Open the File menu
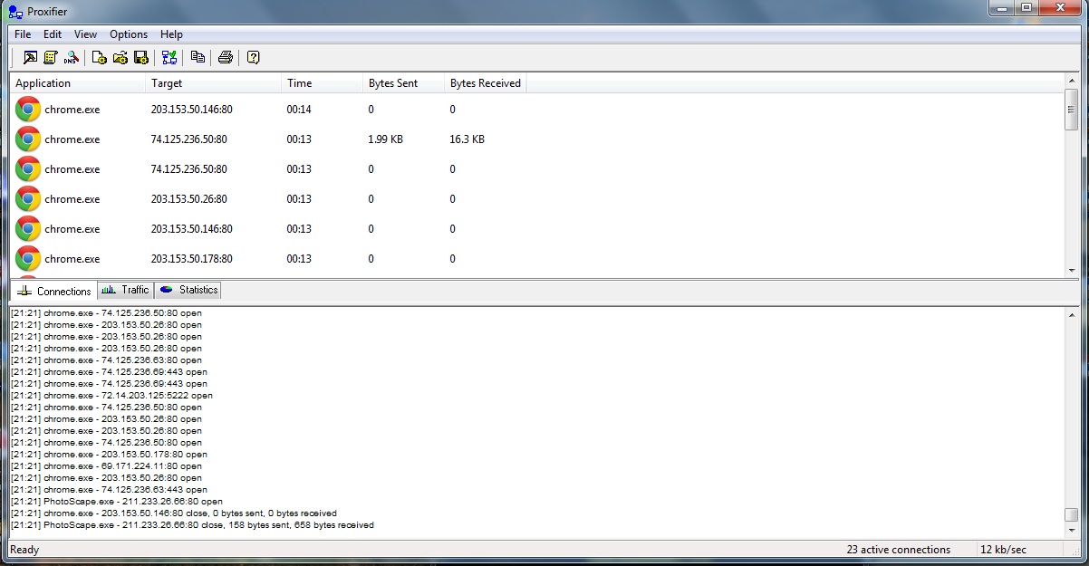Image resolution: width=1089 pixels, height=566 pixels. 23,34
